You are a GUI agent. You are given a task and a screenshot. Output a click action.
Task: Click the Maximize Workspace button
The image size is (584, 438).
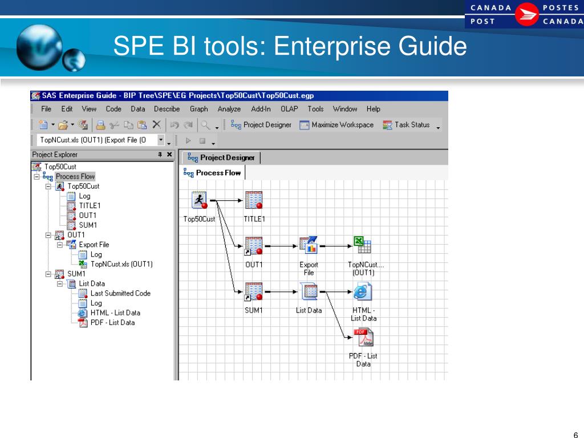(x=336, y=125)
